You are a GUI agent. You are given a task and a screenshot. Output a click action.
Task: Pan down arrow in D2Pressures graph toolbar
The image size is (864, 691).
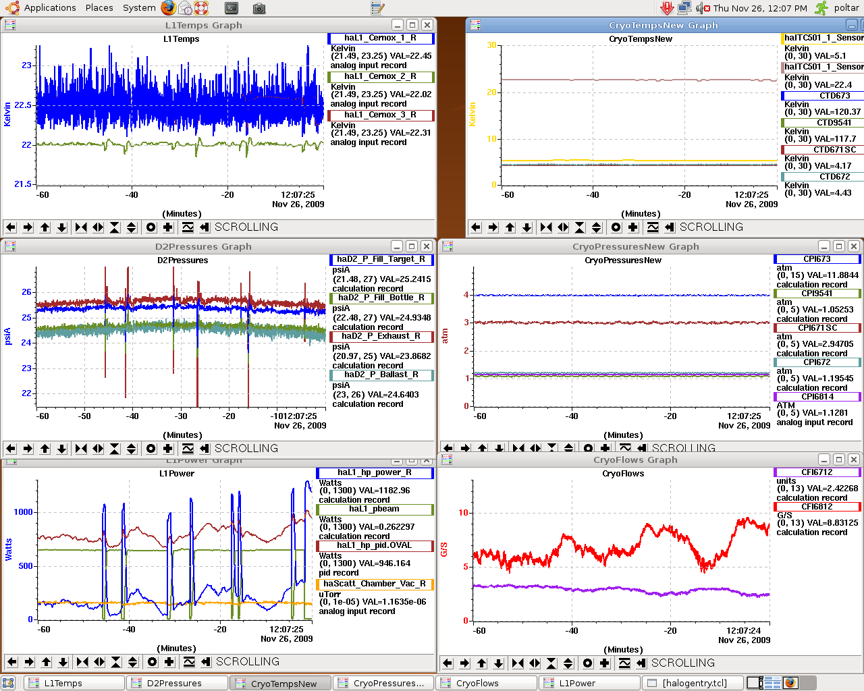tap(61, 449)
